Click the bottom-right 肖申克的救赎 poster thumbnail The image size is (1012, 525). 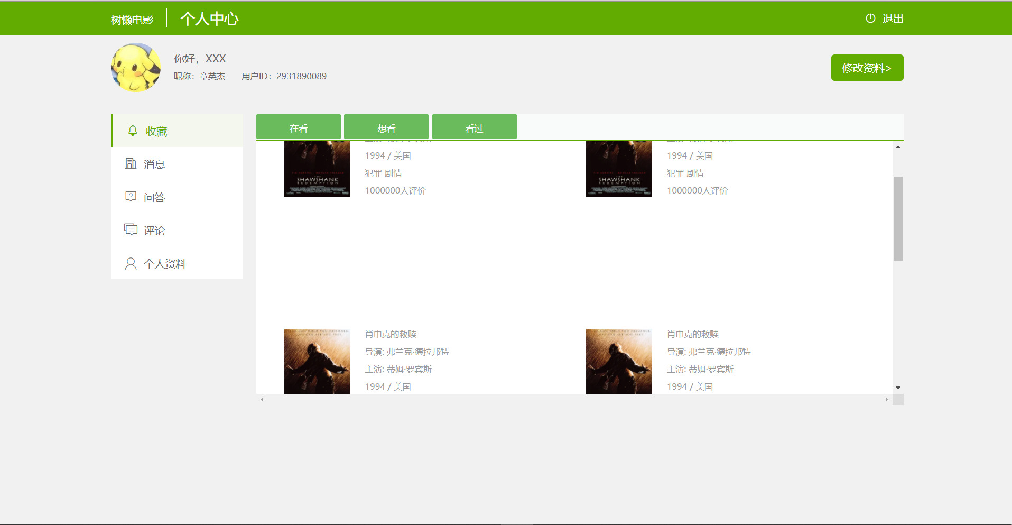619,361
